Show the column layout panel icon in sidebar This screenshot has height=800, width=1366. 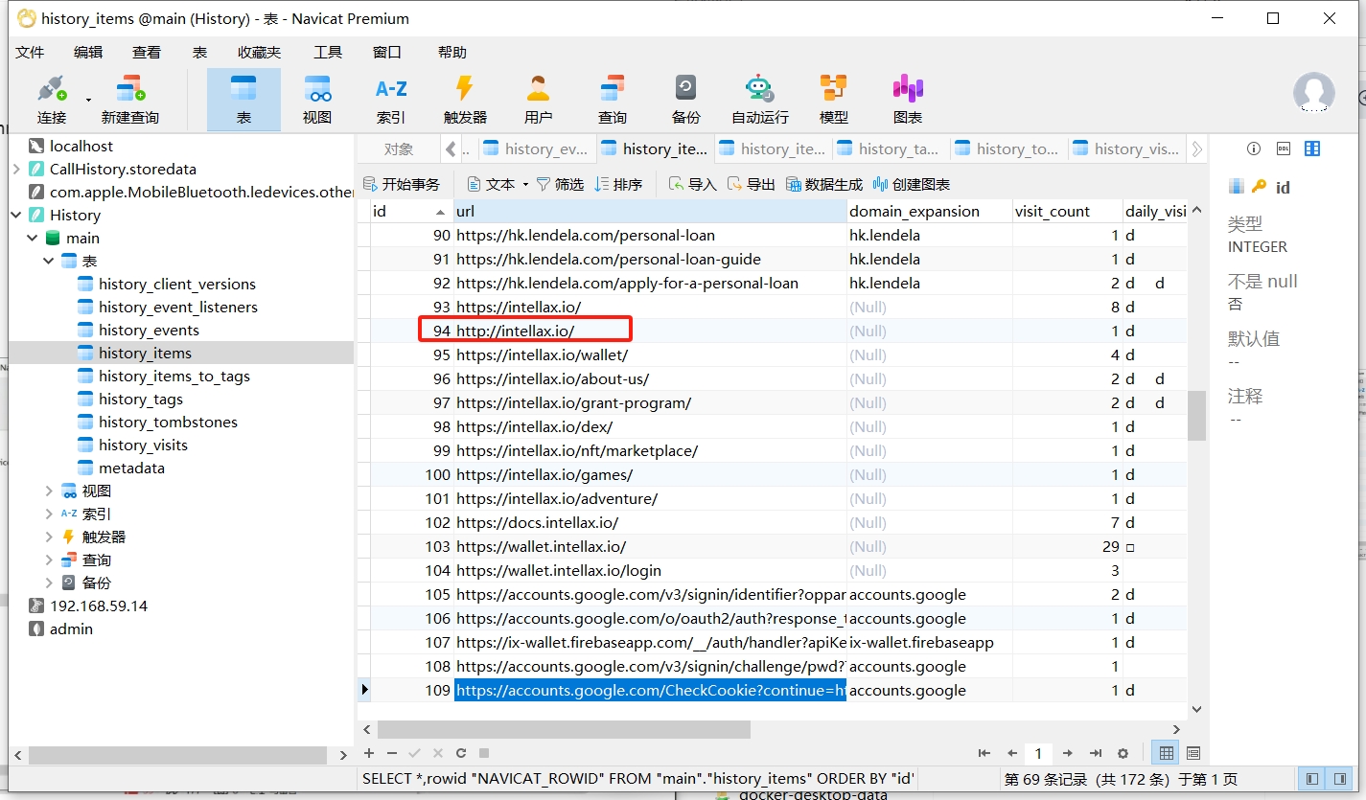[x=1312, y=149]
